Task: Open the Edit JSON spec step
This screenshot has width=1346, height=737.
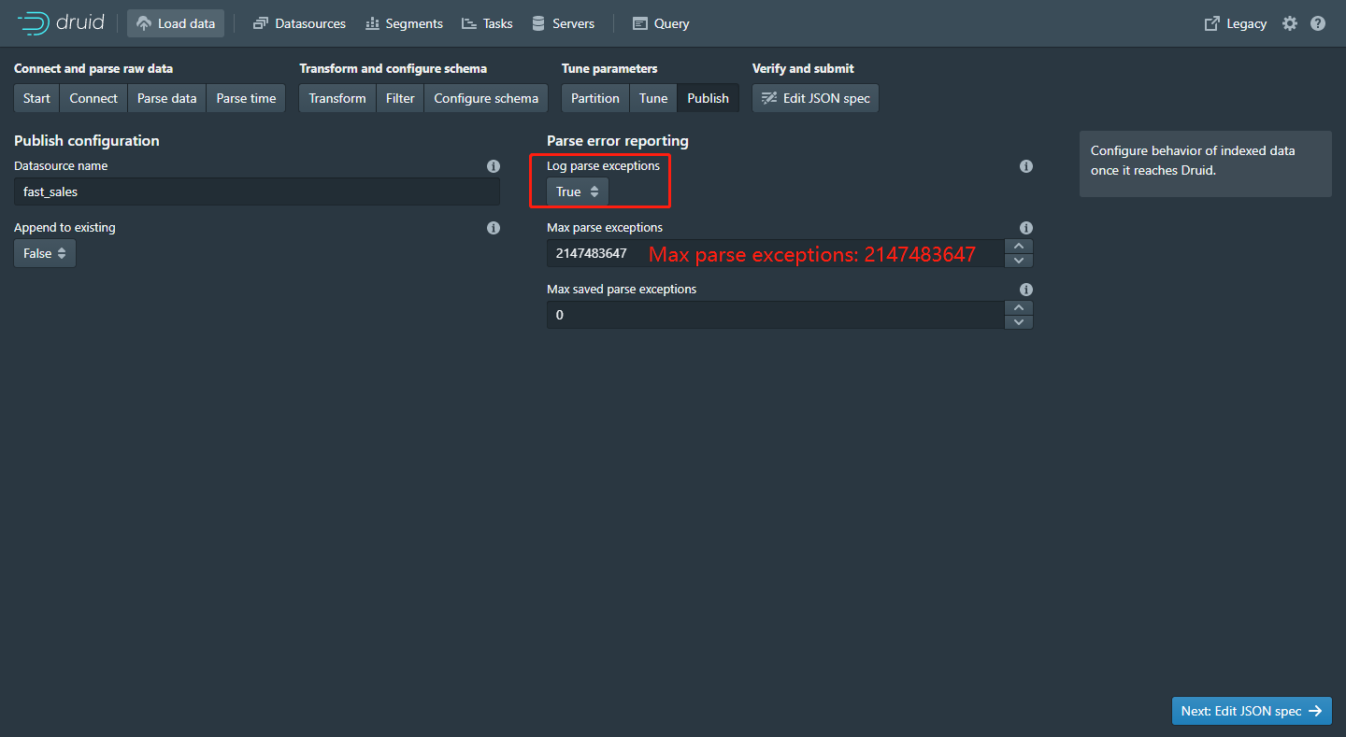Action: (x=815, y=98)
